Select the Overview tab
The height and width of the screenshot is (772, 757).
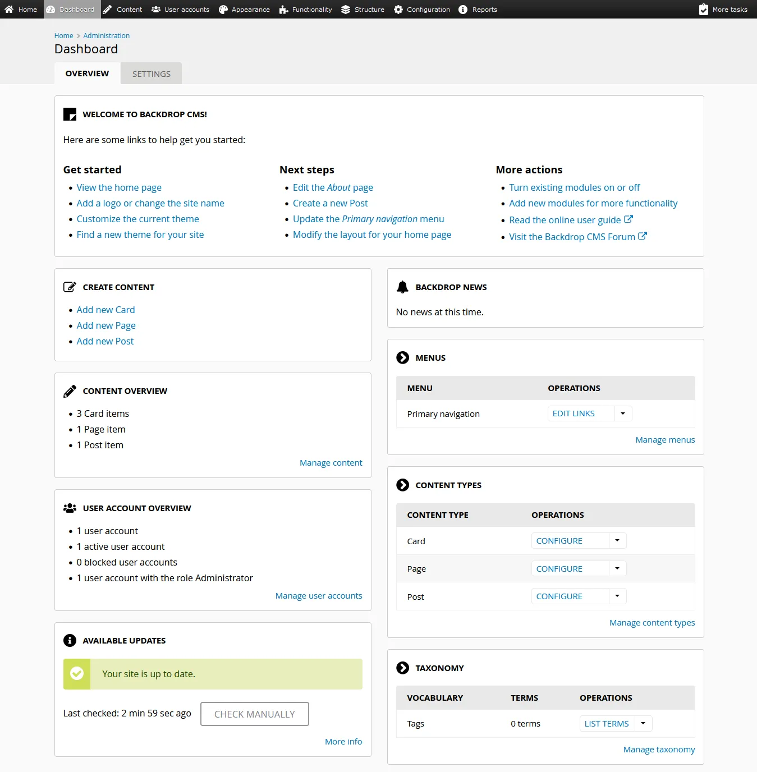(x=87, y=73)
